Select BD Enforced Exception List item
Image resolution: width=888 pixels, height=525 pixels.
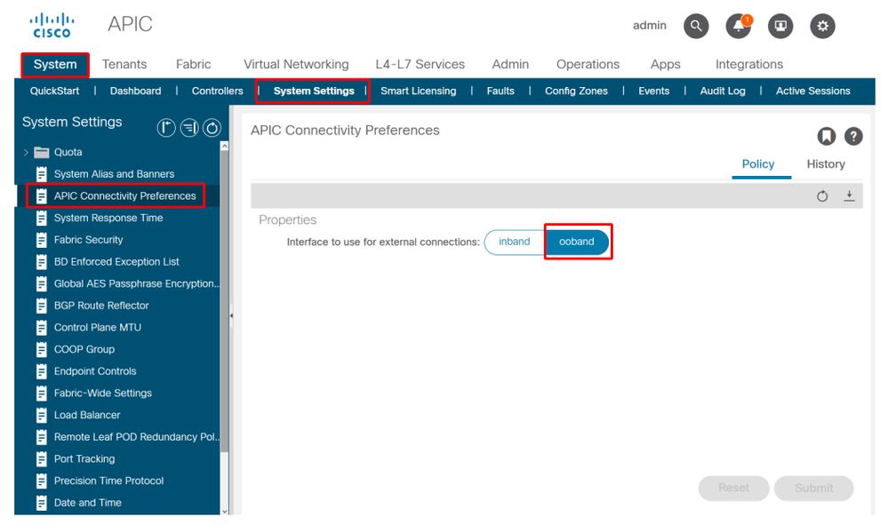(116, 262)
